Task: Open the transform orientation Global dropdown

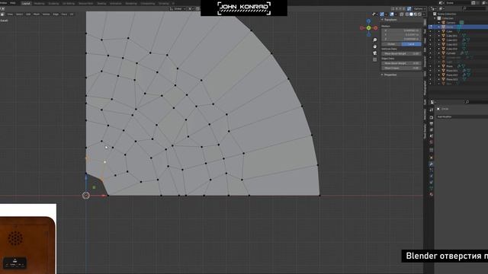Action: tap(178, 8)
